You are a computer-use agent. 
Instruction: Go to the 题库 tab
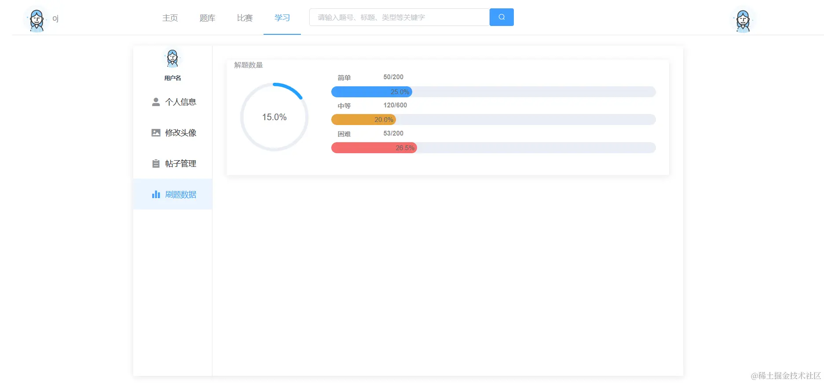(208, 18)
